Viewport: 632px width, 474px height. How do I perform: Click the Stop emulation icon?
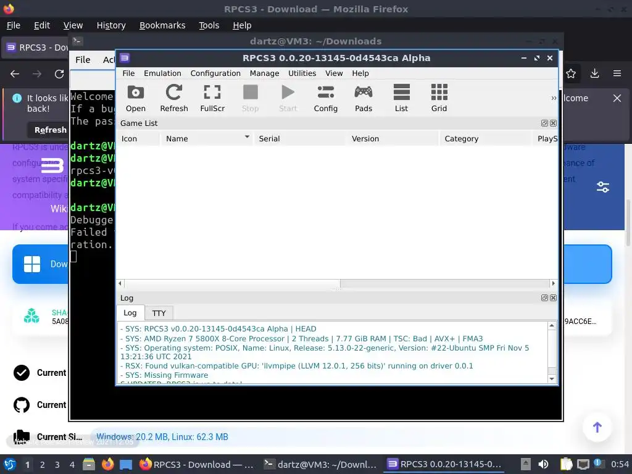251,98
